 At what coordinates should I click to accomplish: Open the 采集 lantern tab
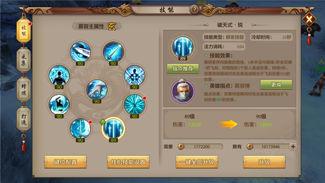click(x=23, y=60)
